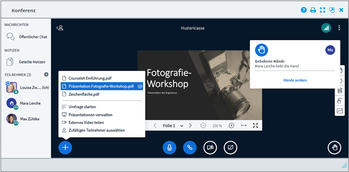Expand conference to fullscreen in header
The image size is (349, 172).
(322, 10)
